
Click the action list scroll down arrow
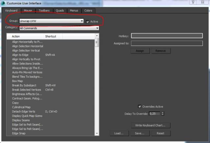pos(97,133)
